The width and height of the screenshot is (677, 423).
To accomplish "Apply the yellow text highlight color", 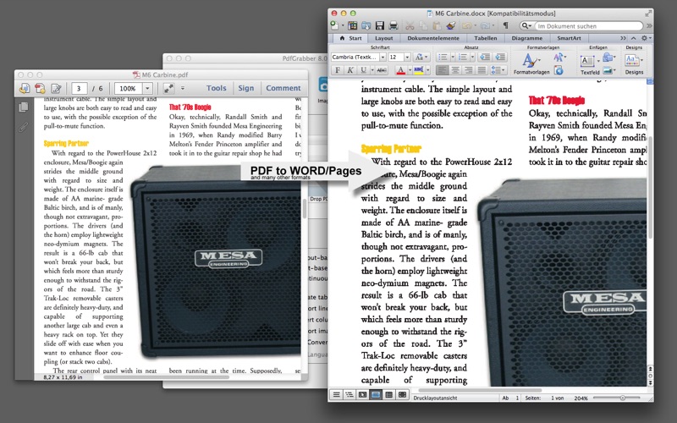I will (418, 70).
